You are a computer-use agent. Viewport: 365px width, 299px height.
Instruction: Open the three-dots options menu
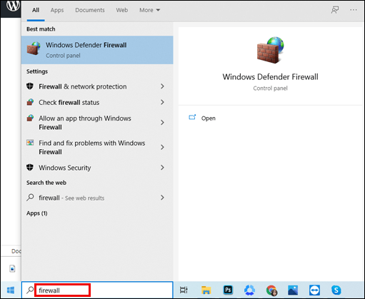(354, 10)
